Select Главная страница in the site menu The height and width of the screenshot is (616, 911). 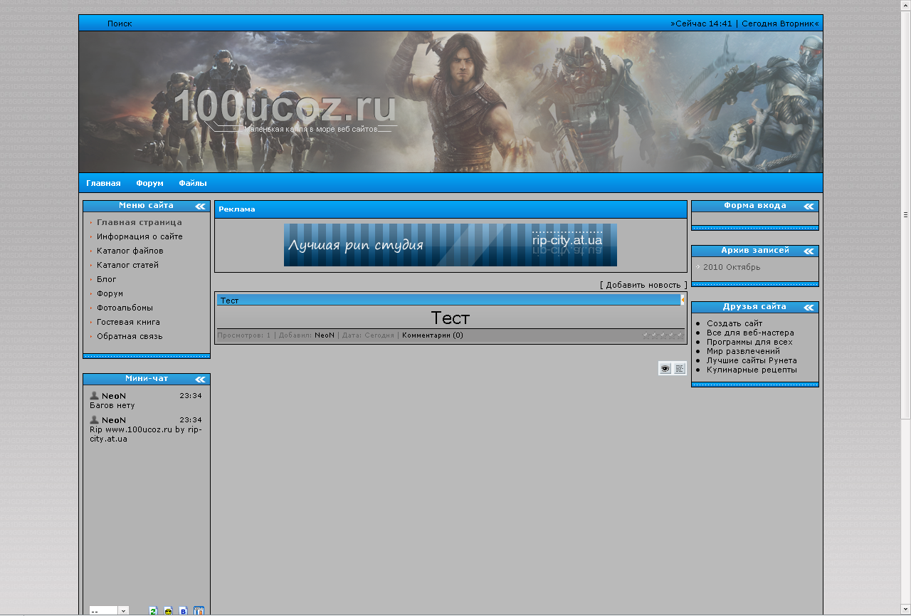[x=139, y=222]
